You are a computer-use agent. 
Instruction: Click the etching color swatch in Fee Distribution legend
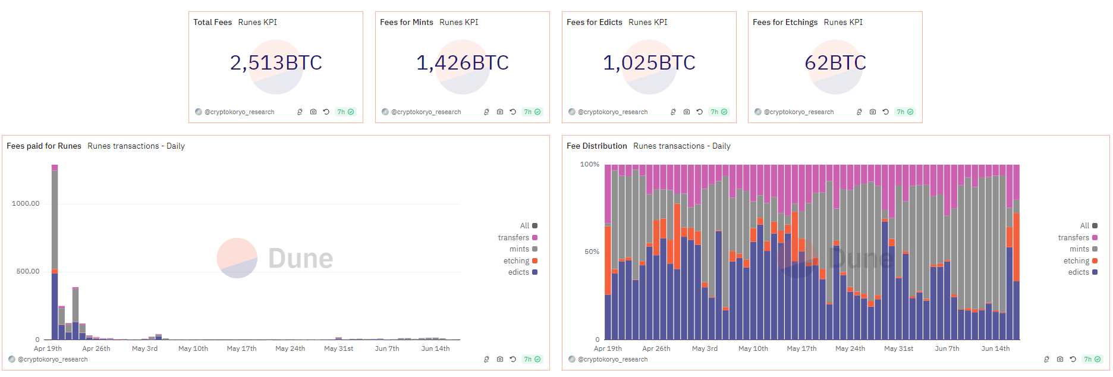[1095, 261]
